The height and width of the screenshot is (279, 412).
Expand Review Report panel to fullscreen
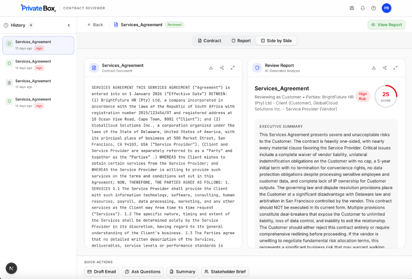(x=396, y=68)
